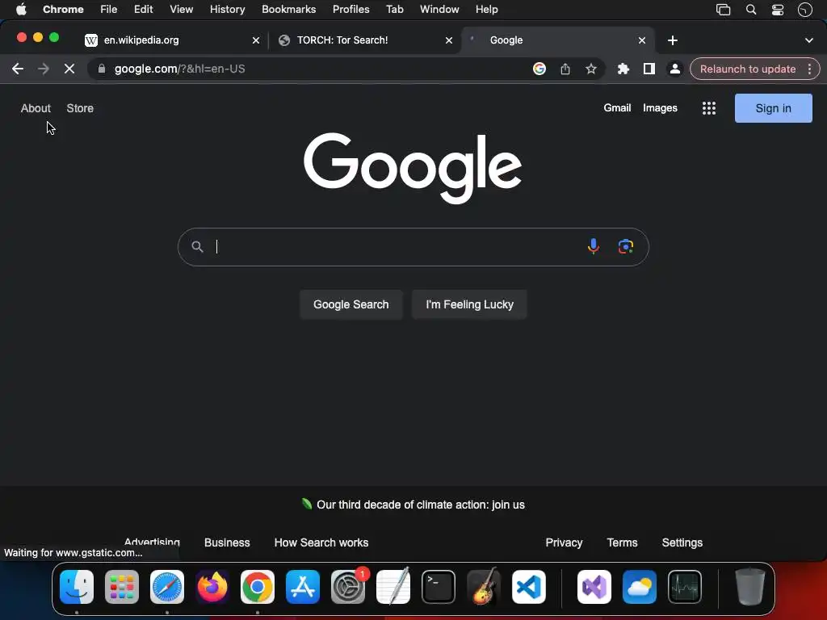Toggle the Chrome side panel icon
Viewport: 827px width, 620px height.
(x=649, y=69)
